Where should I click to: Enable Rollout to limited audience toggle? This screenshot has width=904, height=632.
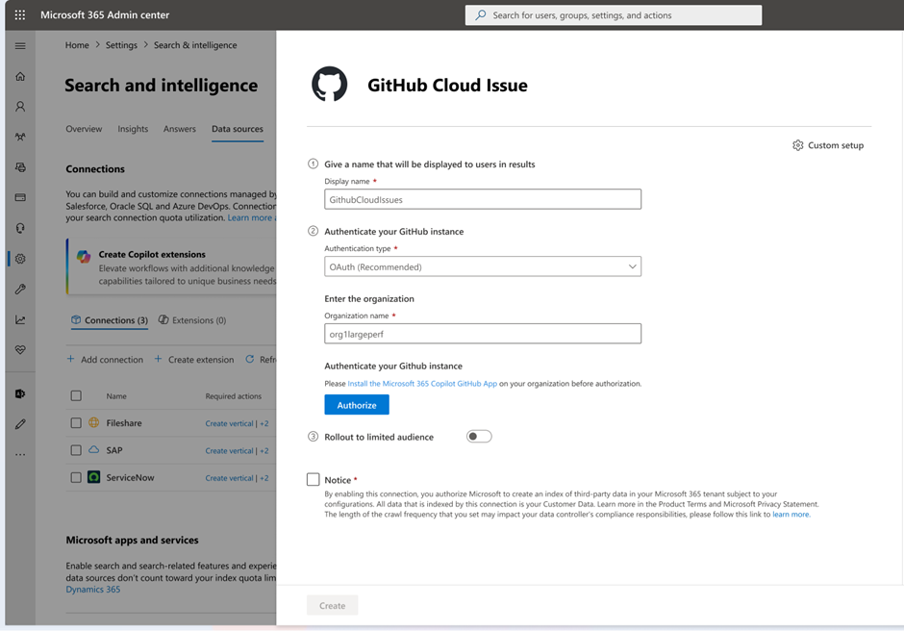(x=479, y=437)
